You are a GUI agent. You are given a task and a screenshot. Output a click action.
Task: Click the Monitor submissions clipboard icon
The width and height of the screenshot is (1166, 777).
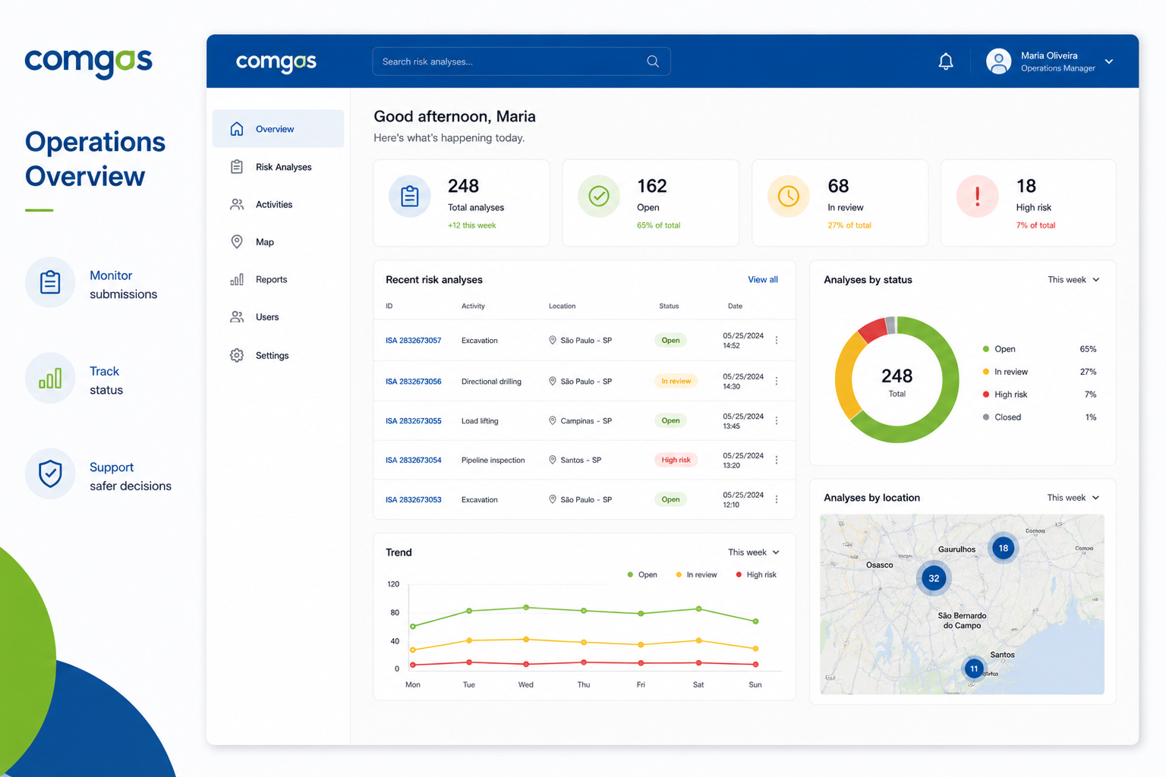(x=50, y=282)
